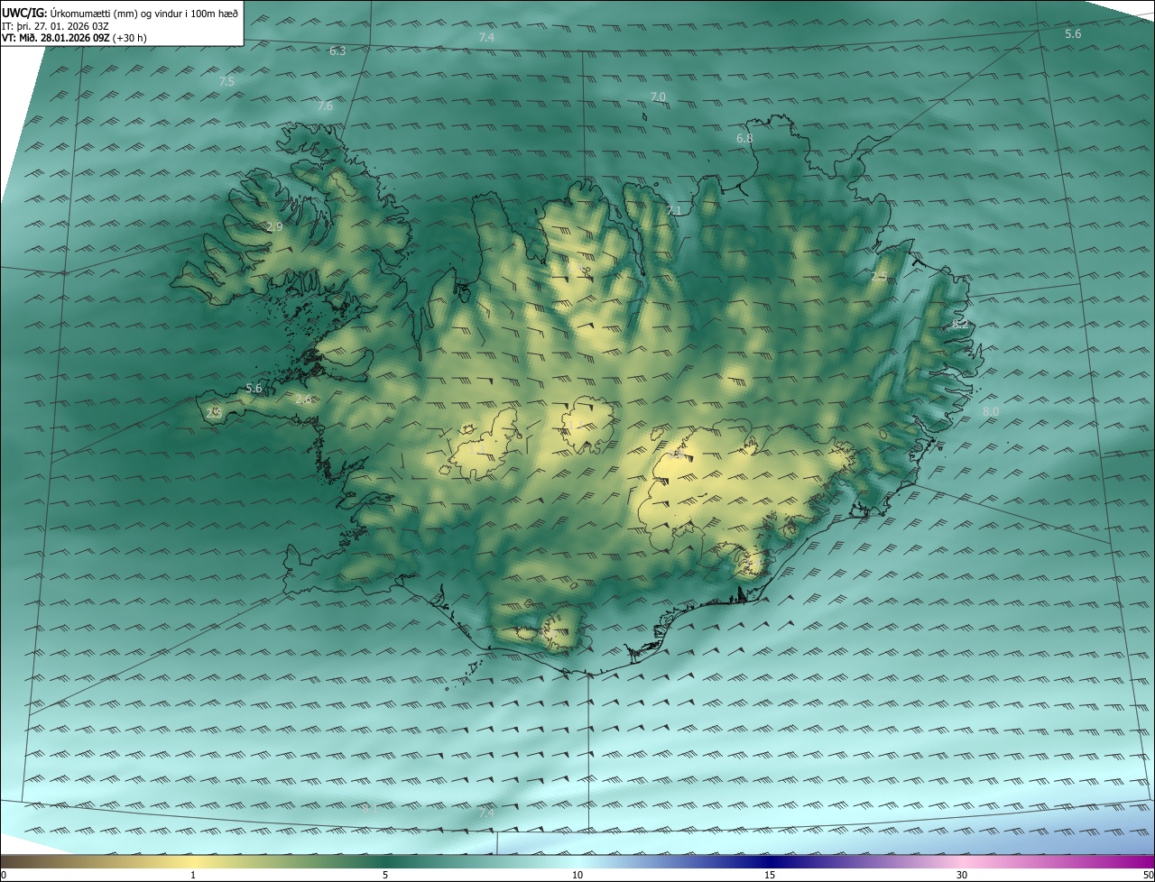
Task: Click the 5.6 value in the map's northeast corner
Action: coord(1073,34)
